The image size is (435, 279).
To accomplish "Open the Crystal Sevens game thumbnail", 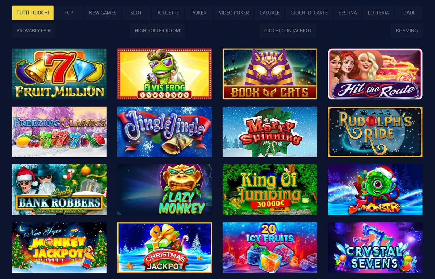I will [x=375, y=247].
